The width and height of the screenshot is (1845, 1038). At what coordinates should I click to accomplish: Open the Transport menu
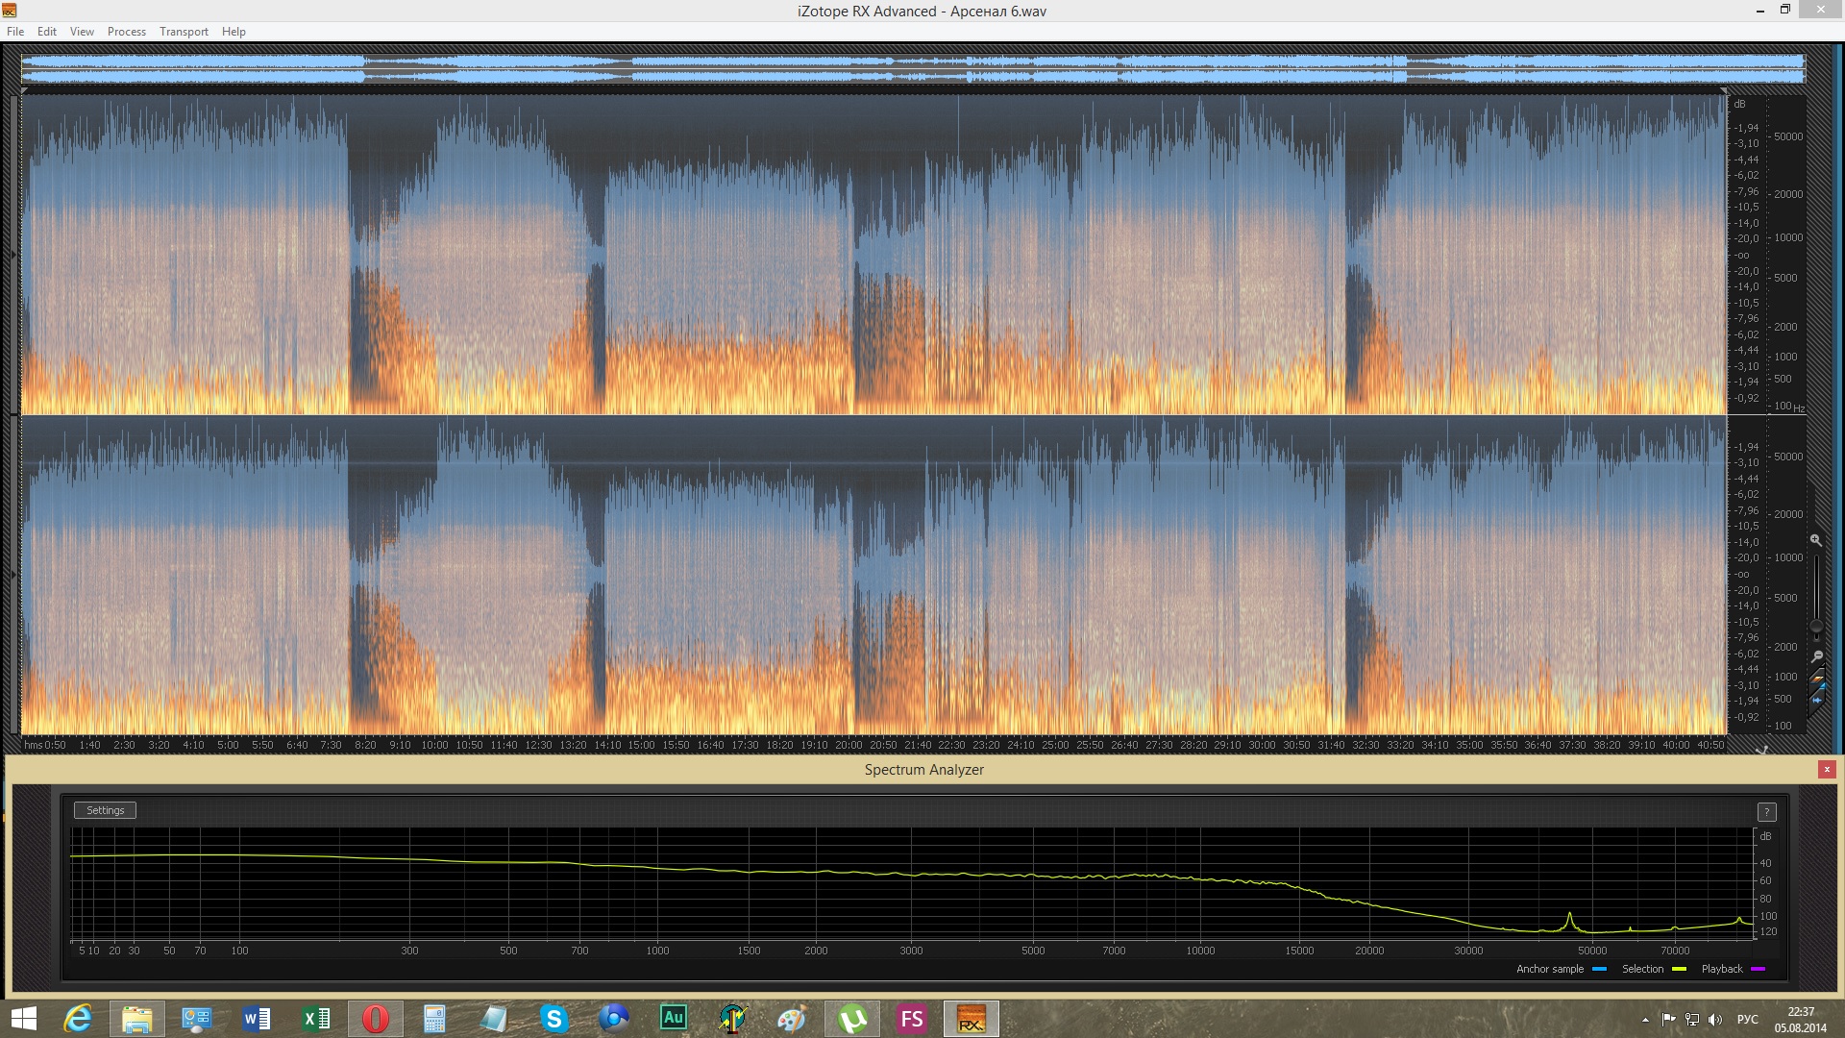pos(184,32)
